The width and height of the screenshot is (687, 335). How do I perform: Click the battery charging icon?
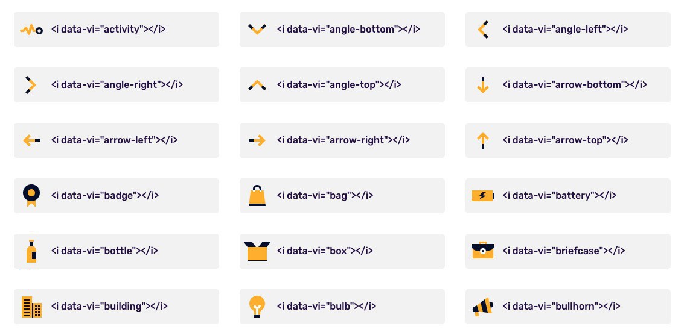point(482,196)
